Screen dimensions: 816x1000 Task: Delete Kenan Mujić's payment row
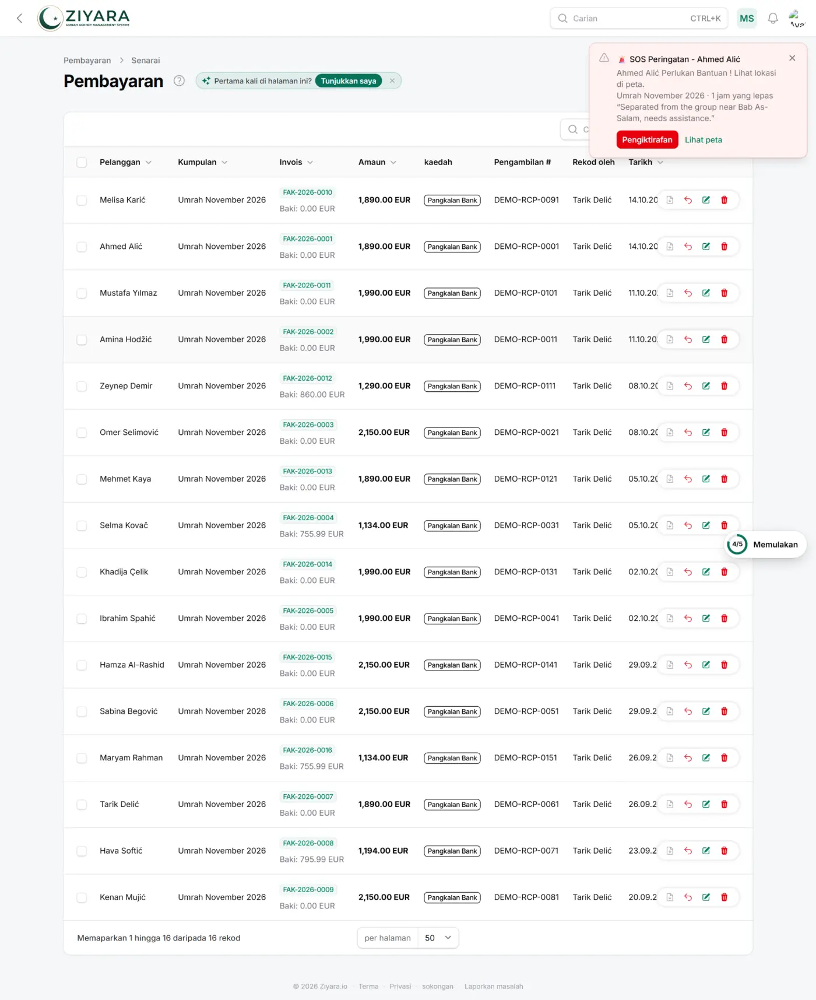(724, 897)
